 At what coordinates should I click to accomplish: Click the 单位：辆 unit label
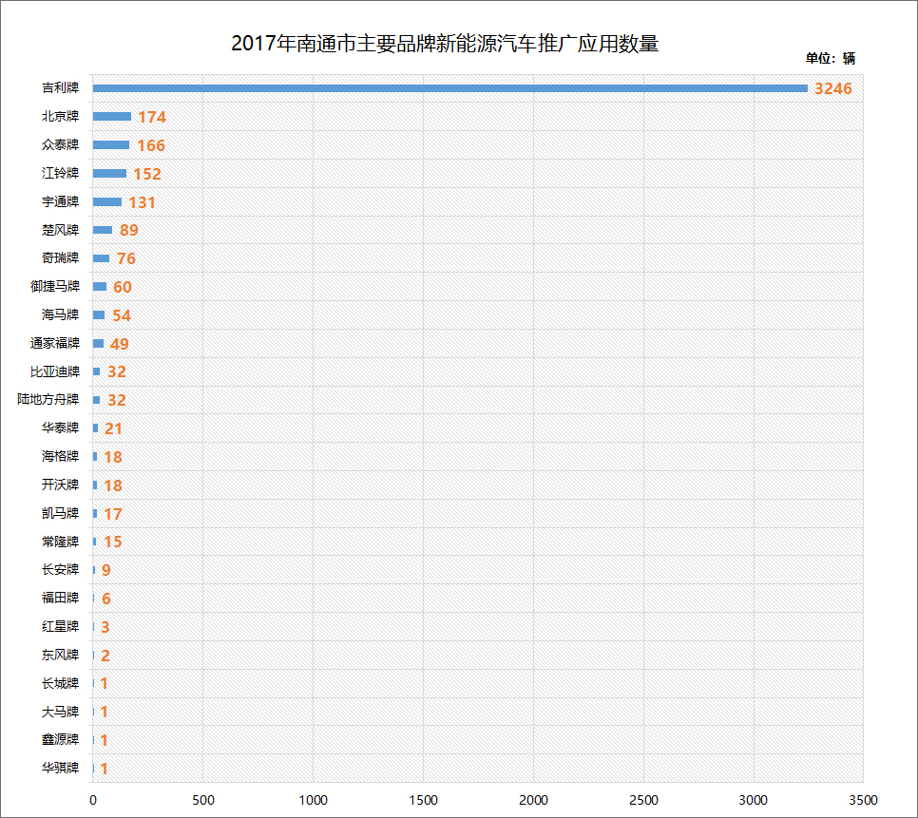click(x=830, y=58)
